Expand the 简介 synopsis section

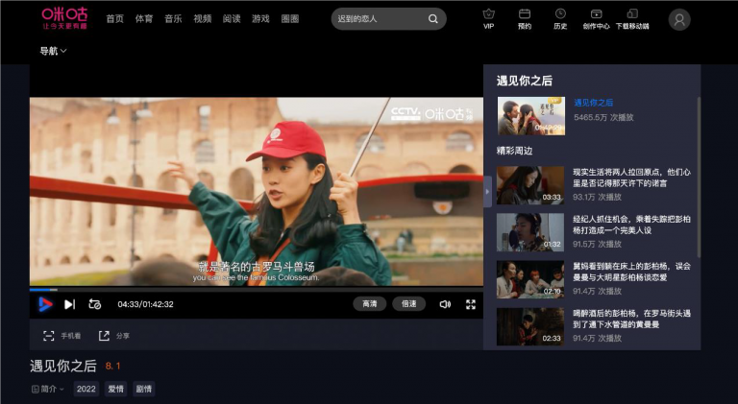tap(47, 389)
